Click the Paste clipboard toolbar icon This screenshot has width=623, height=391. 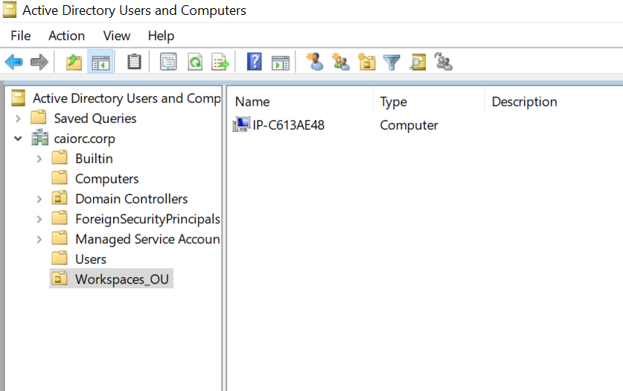tap(134, 62)
